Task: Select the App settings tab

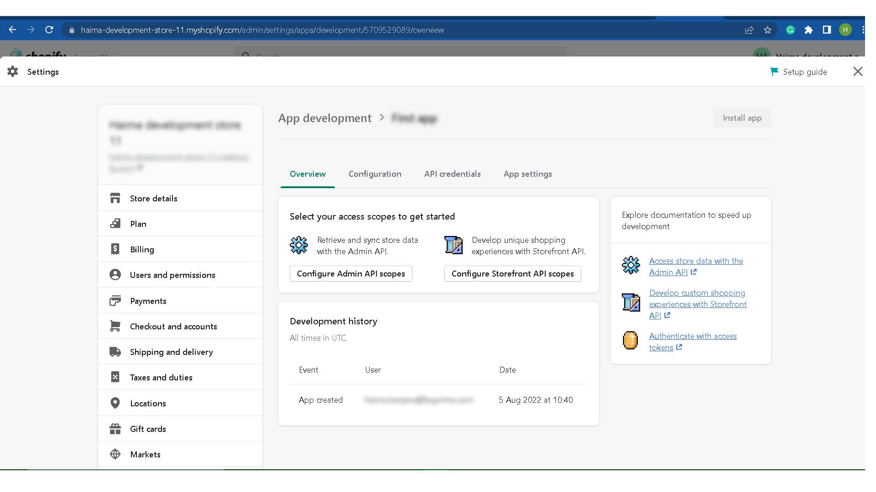Action: point(527,174)
